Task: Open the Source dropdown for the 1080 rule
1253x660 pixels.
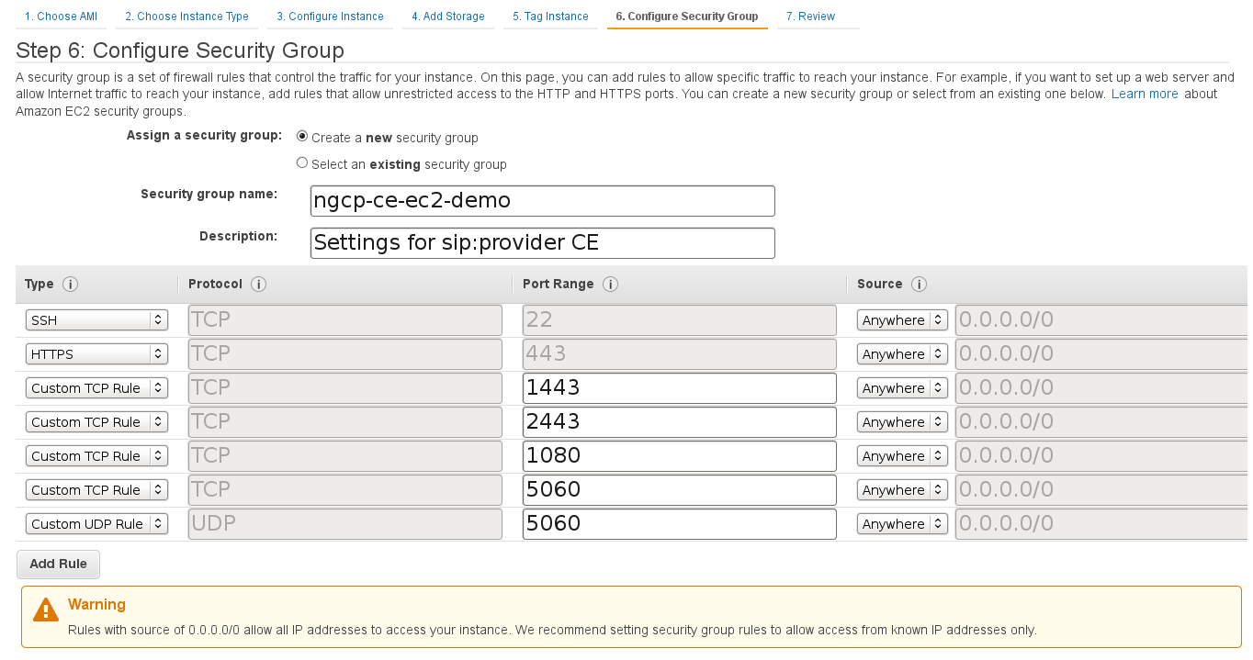Action: click(902, 456)
